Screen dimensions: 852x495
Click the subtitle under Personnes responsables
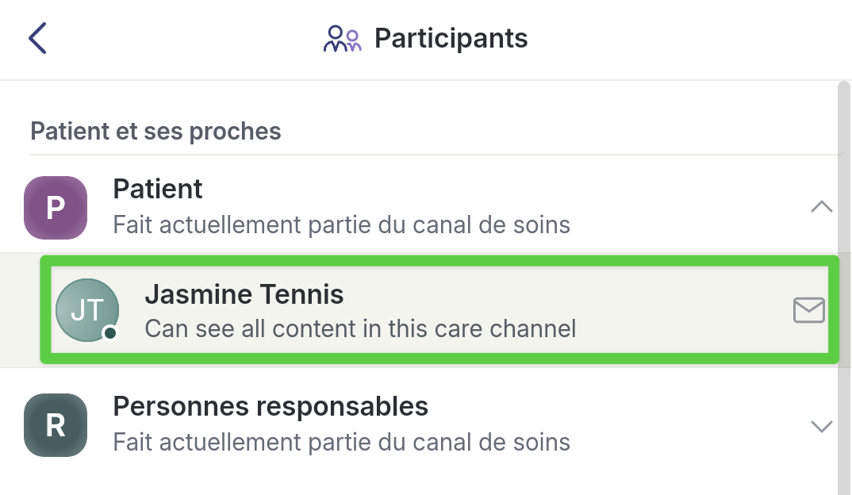pyautogui.click(x=341, y=442)
